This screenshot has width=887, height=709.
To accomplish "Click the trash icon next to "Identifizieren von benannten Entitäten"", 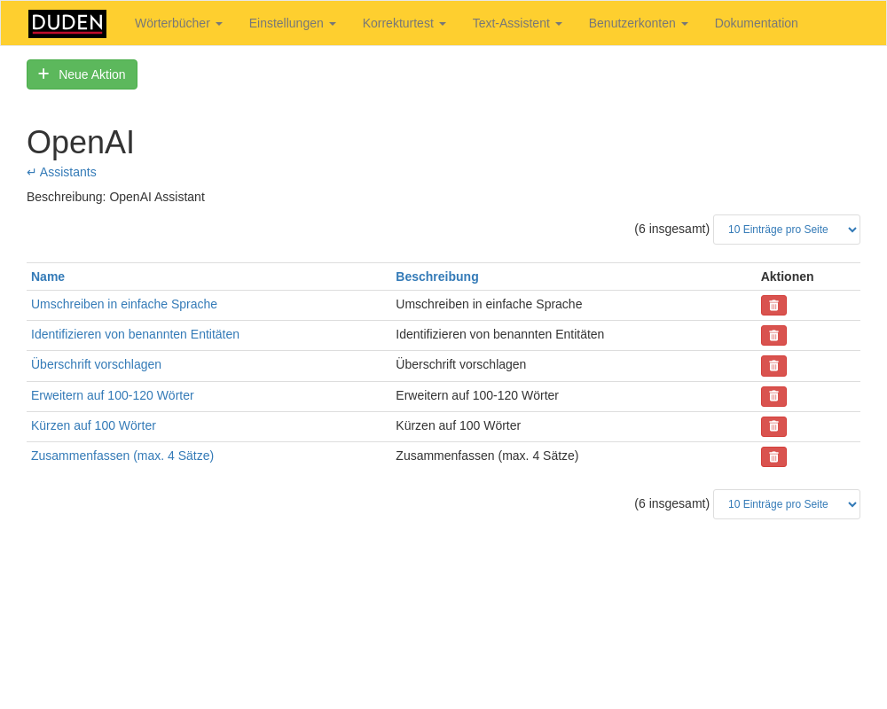I will tap(773, 335).
